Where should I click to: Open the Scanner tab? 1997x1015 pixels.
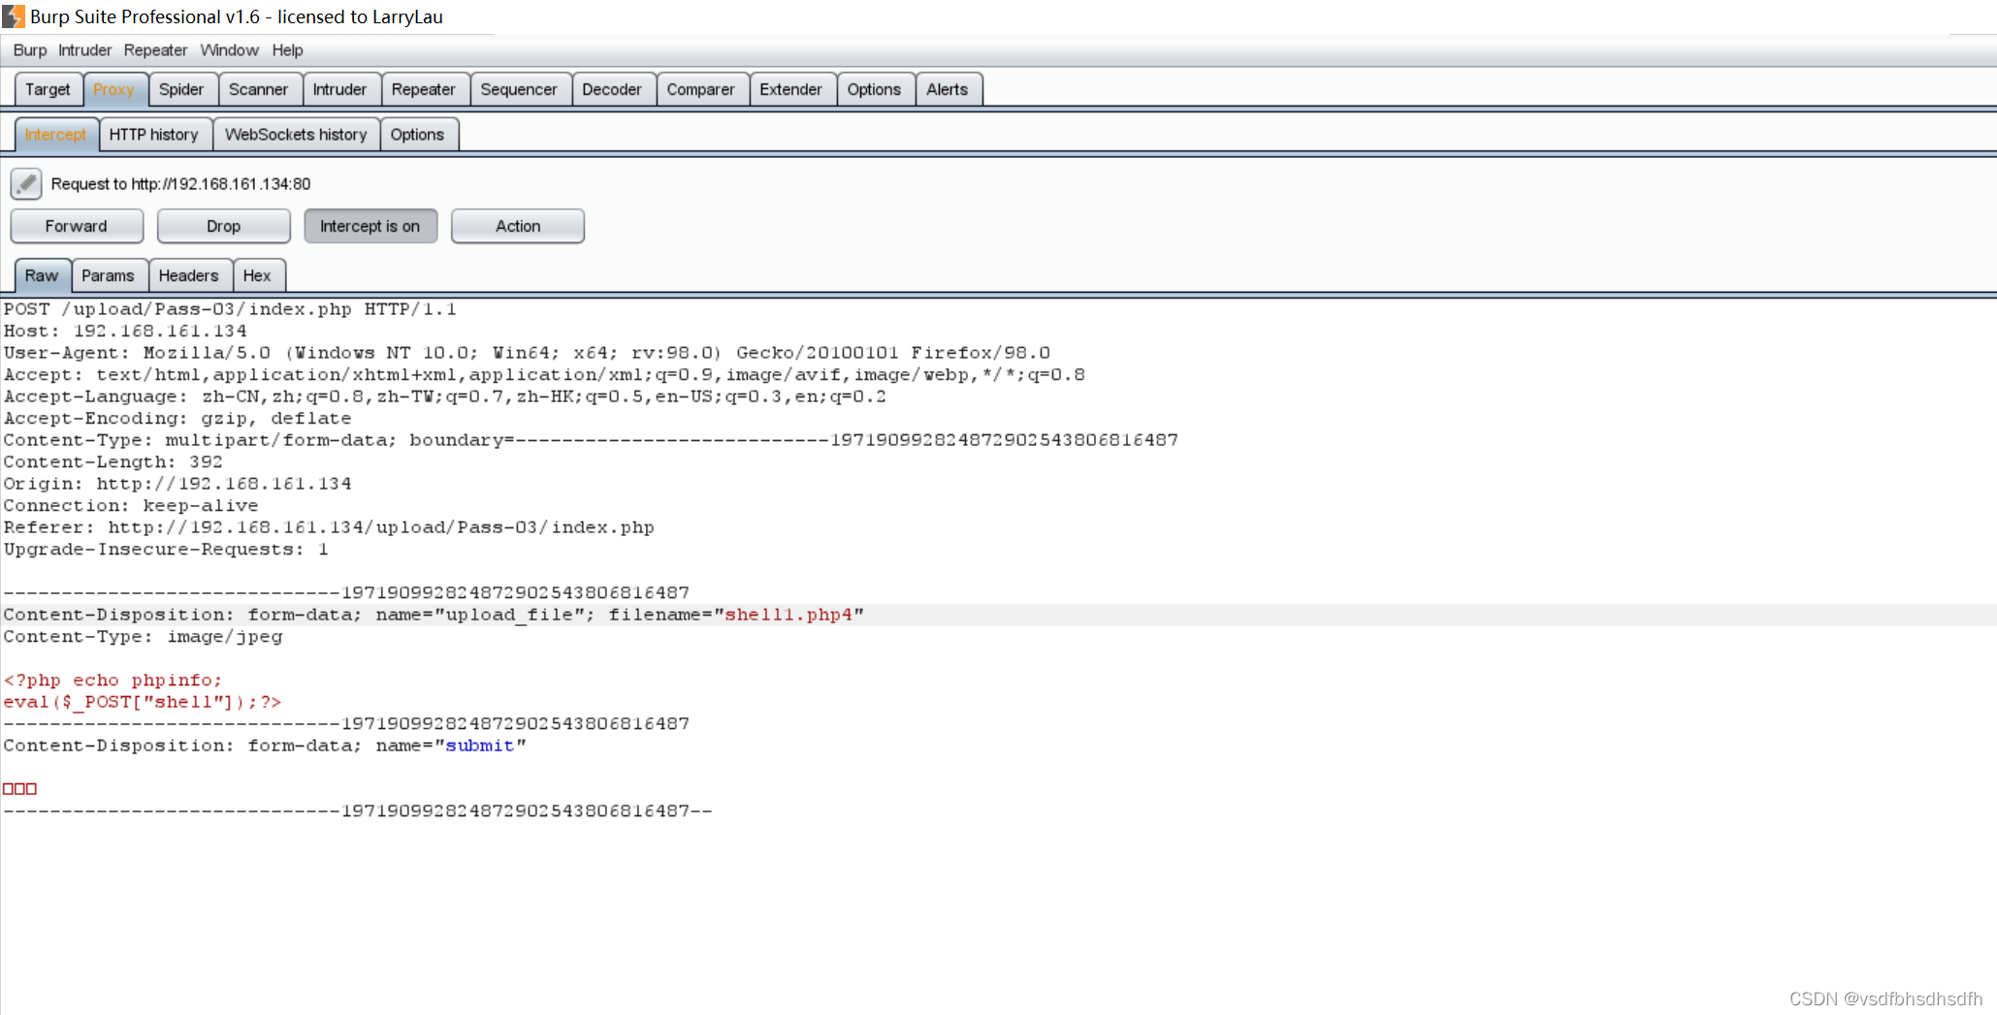click(259, 89)
